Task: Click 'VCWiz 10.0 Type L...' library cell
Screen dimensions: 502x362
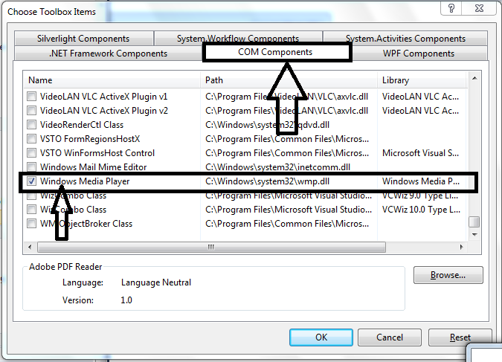Action: [x=422, y=210]
